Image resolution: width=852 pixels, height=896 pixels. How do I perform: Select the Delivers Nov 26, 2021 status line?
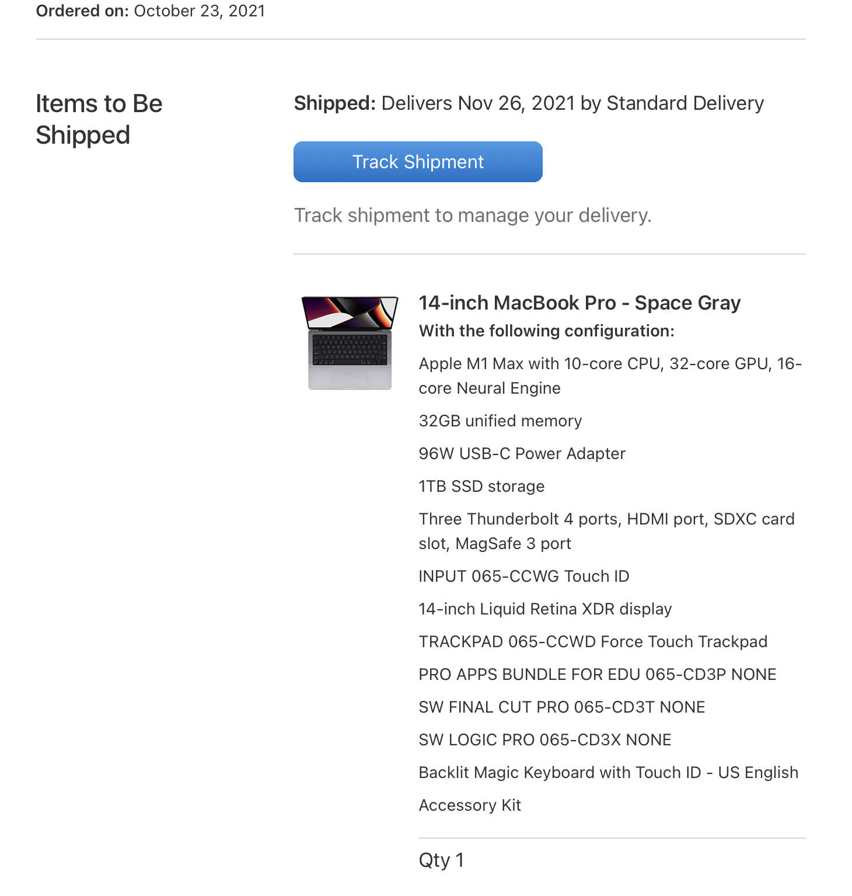pyautogui.click(x=529, y=103)
